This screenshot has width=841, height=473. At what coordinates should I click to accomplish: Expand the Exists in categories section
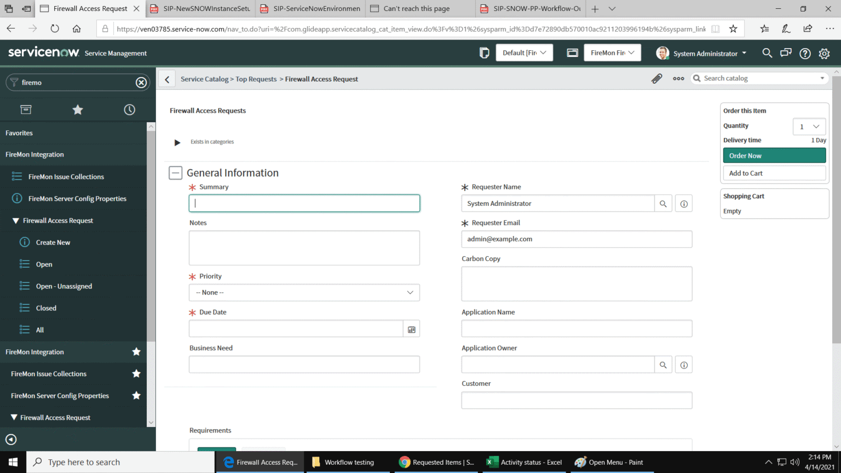177,142
